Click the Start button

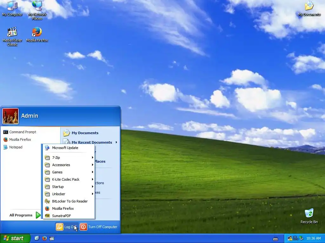tap(15, 238)
